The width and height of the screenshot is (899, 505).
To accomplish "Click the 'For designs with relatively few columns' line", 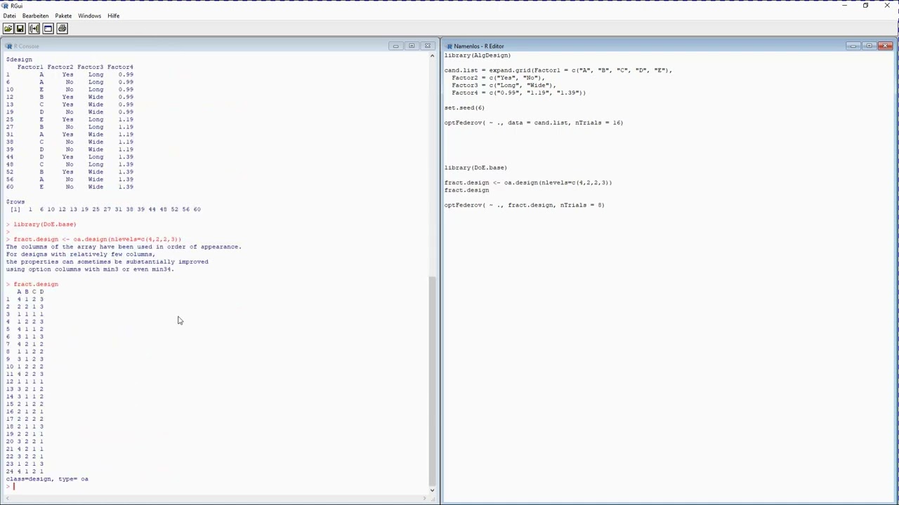I will tap(80, 255).
